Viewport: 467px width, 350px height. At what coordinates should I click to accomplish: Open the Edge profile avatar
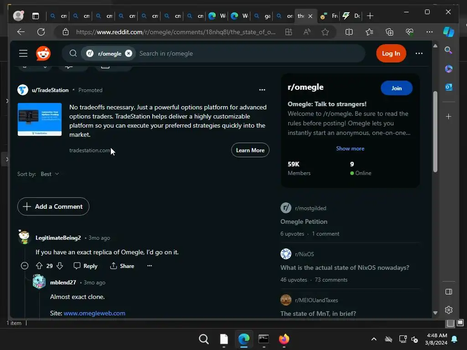tap(18, 16)
